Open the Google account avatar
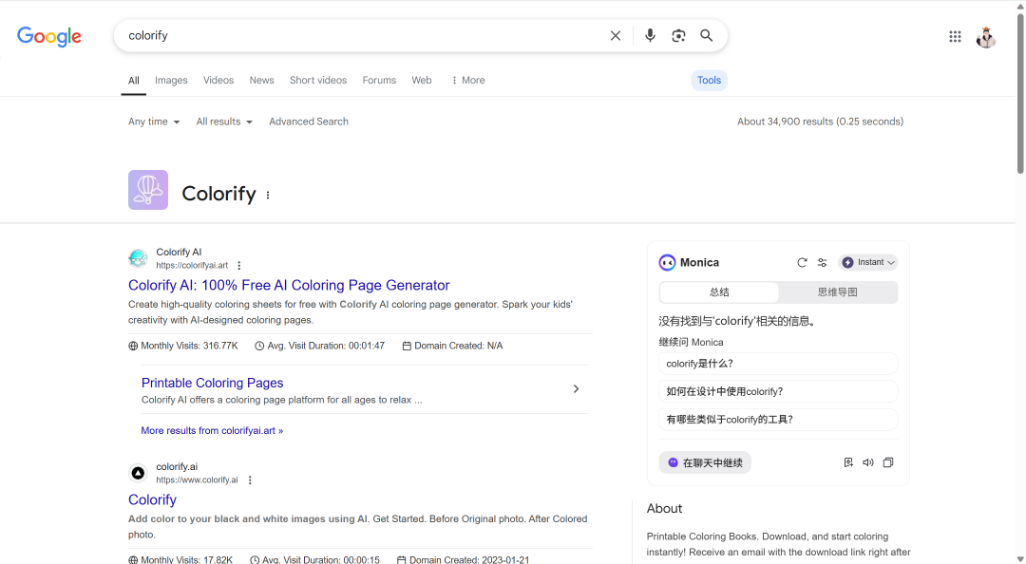Viewport: 1026px width, 564px height. coord(986,37)
